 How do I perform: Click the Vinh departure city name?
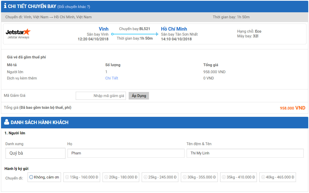pyautogui.click(x=103, y=29)
